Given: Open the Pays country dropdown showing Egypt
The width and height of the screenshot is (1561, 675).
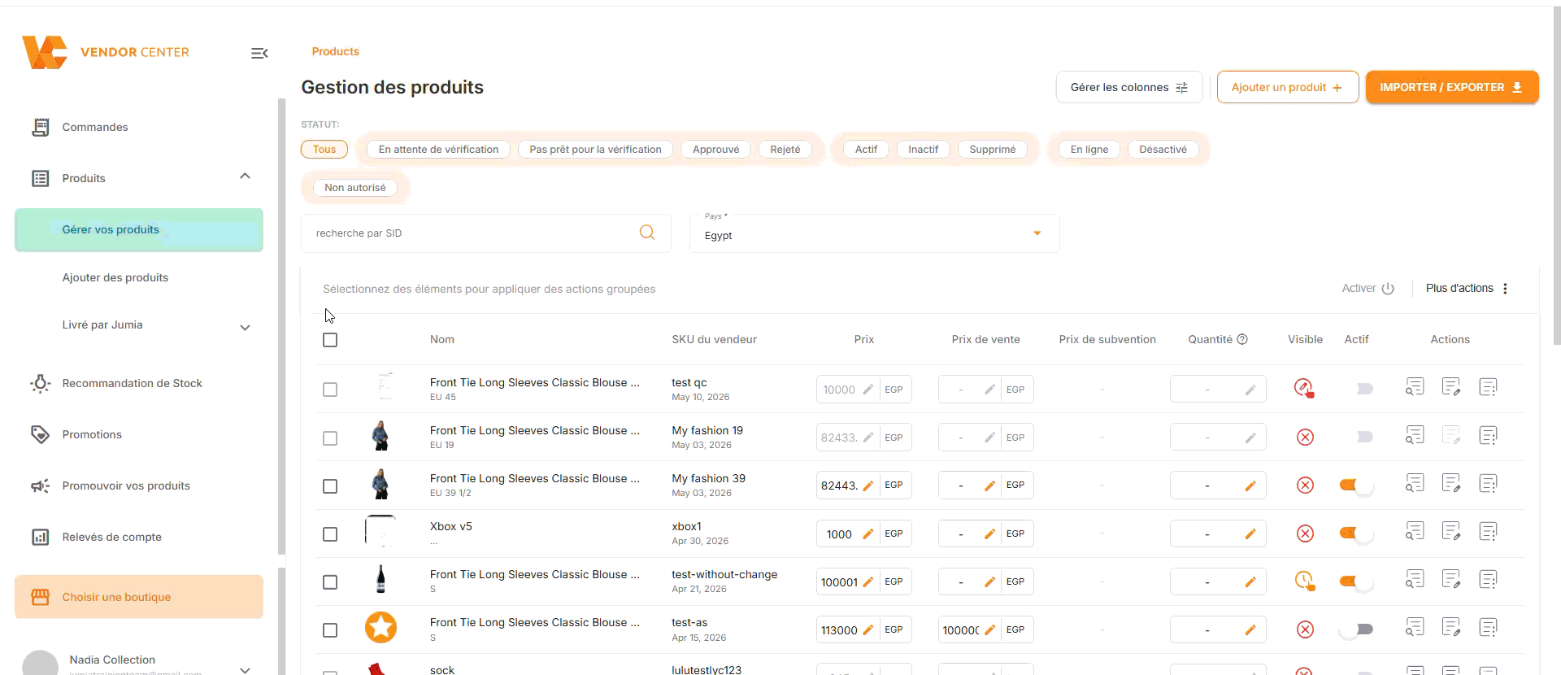Looking at the screenshot, I should point(874,233).
